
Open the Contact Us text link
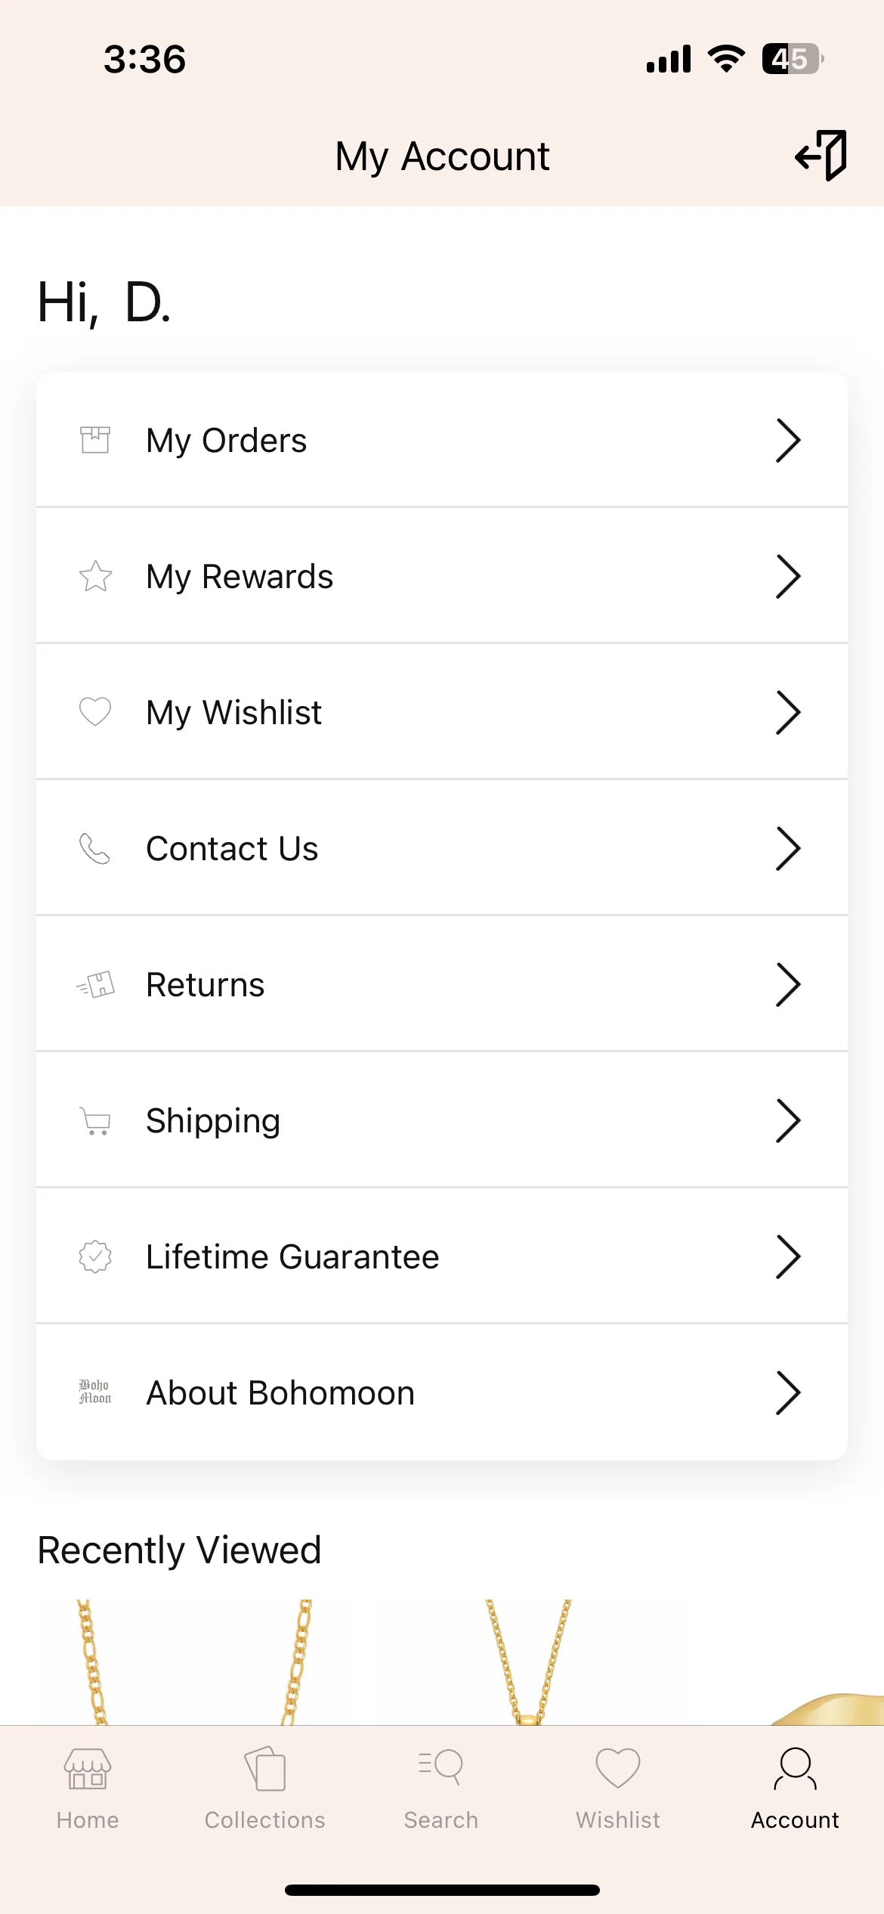click(x=232, y=848)
